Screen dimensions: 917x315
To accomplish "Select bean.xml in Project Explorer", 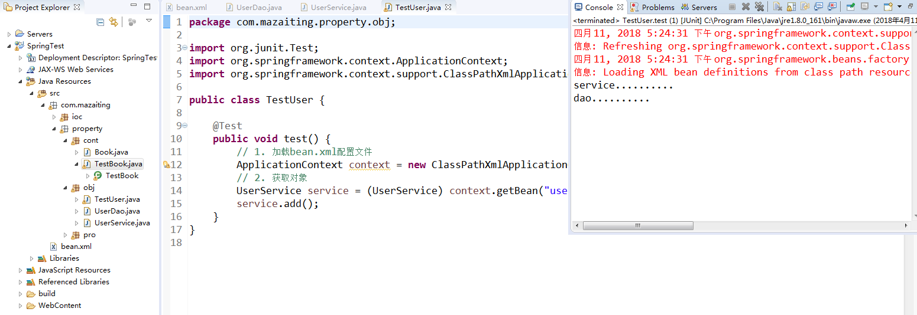I will (x=76, y=247).
